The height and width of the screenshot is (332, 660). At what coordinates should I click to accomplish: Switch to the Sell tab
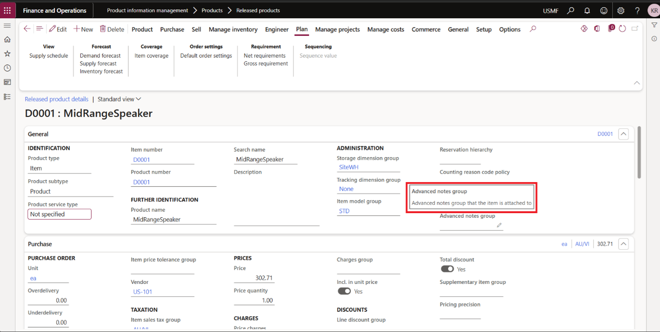pyautogui.click(x=196, y=29)
